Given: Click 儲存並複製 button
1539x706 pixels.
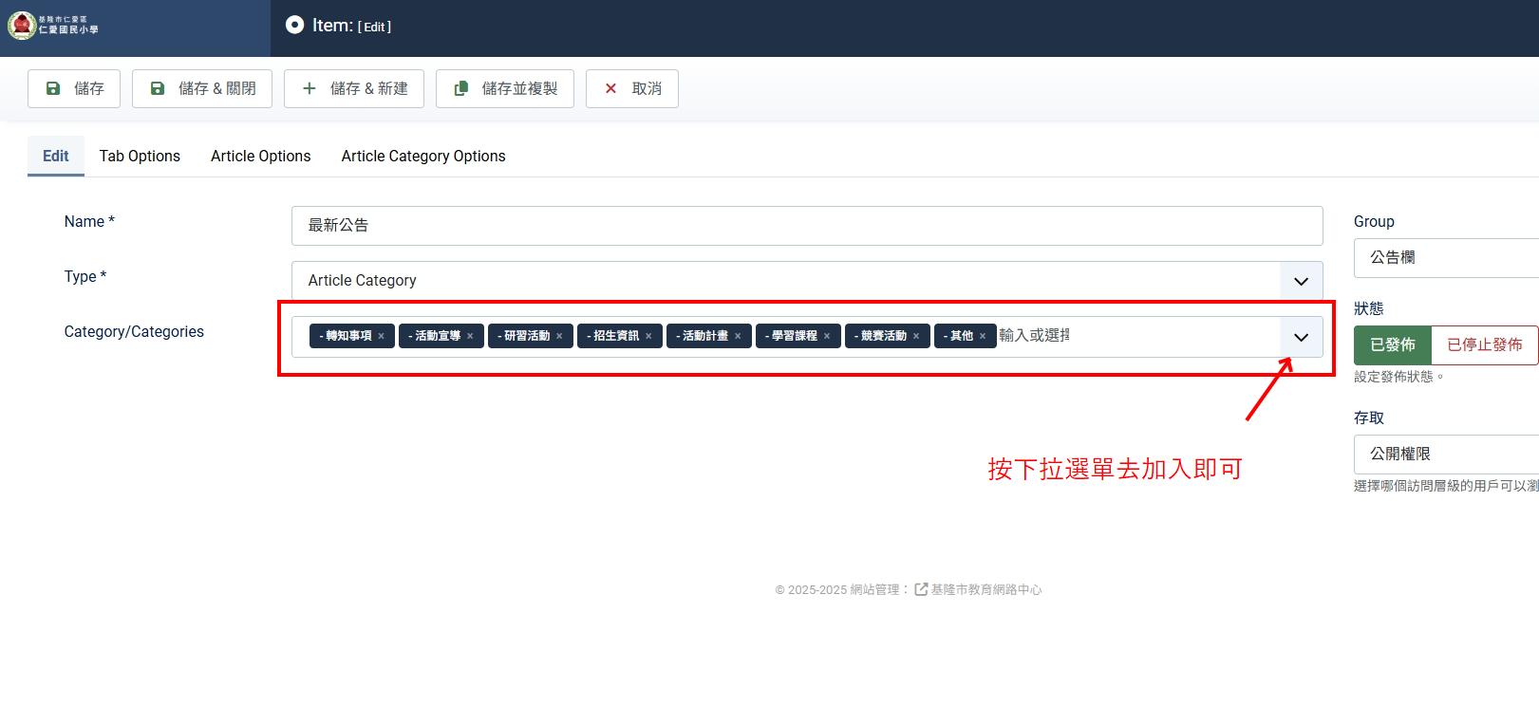Looking at the screenshot, I should [505, 88].
